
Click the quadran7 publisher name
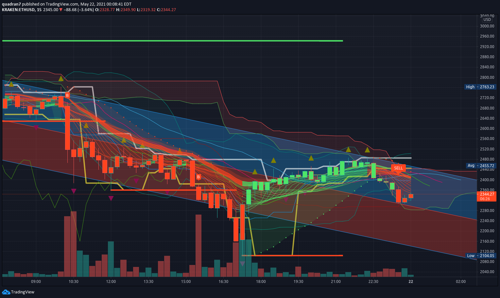(x=11, y=4)
